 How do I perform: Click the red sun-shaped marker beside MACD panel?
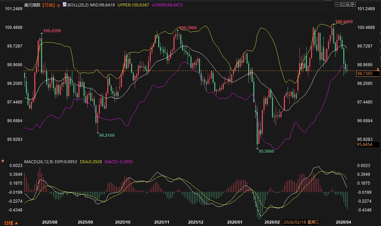pos(3,161)
